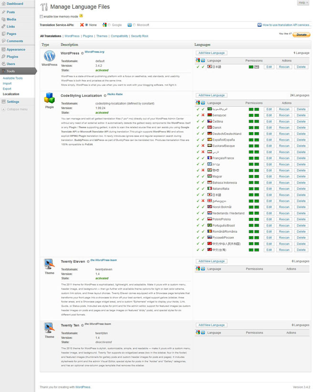The width and height of the screenshot is (315, 392).
Task: Open the Plugins sidebar menu icon
Action: (4, 56)
